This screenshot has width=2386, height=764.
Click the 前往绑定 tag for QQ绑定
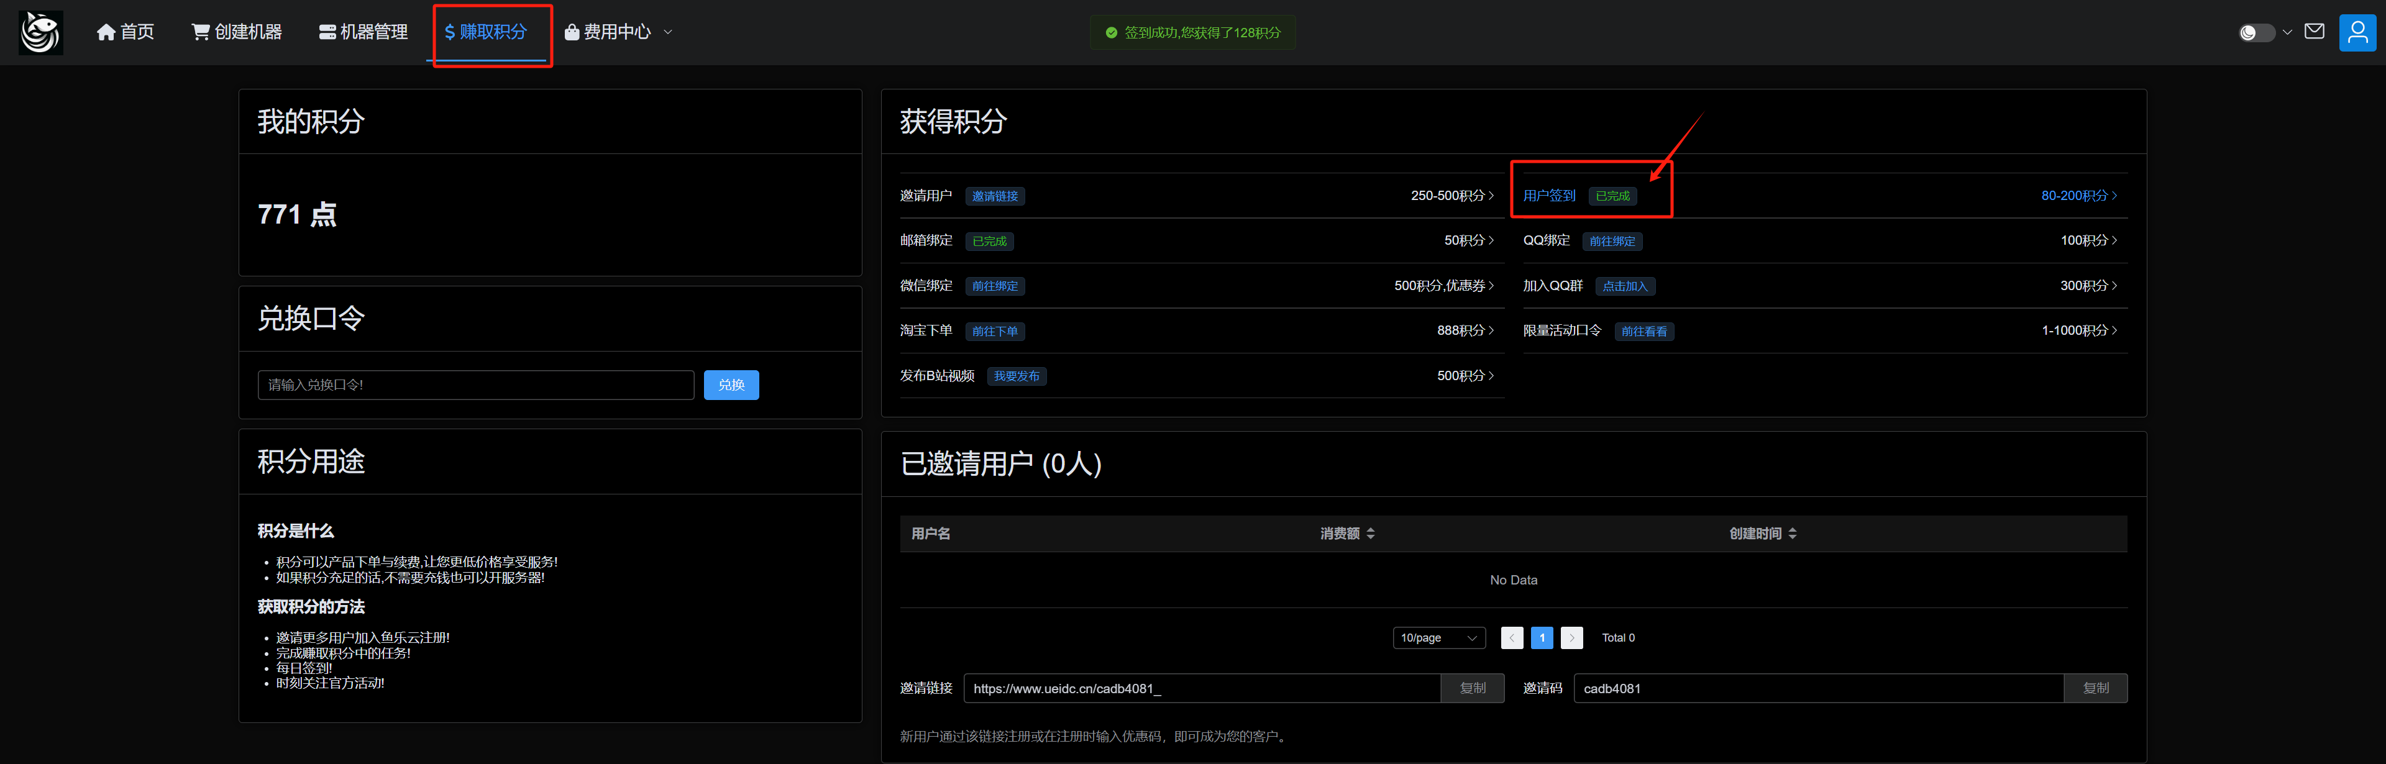click(x=1612, y=241)
